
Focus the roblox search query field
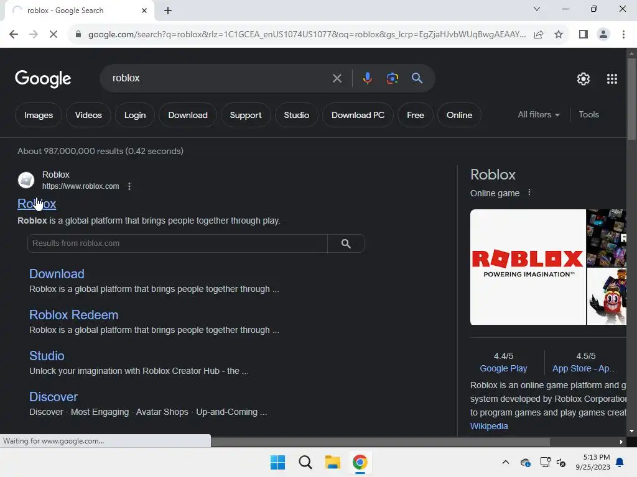pyautogui.click(x=220, y=78)
